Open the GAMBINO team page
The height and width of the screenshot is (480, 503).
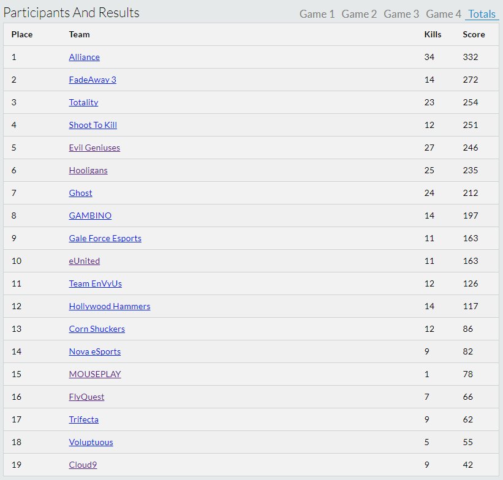coord(90,216)
